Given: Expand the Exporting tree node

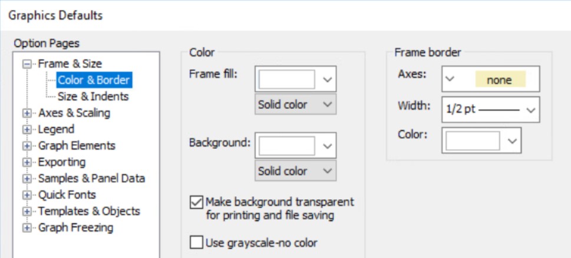Looking at the screenshot, I should click(x=27, y=162).
